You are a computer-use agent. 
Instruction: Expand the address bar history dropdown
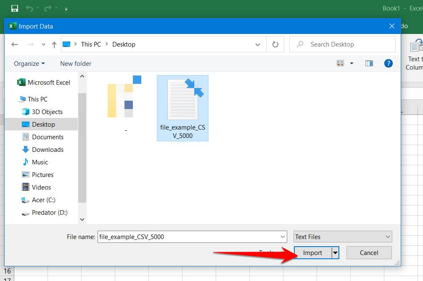tap(258, 44)
